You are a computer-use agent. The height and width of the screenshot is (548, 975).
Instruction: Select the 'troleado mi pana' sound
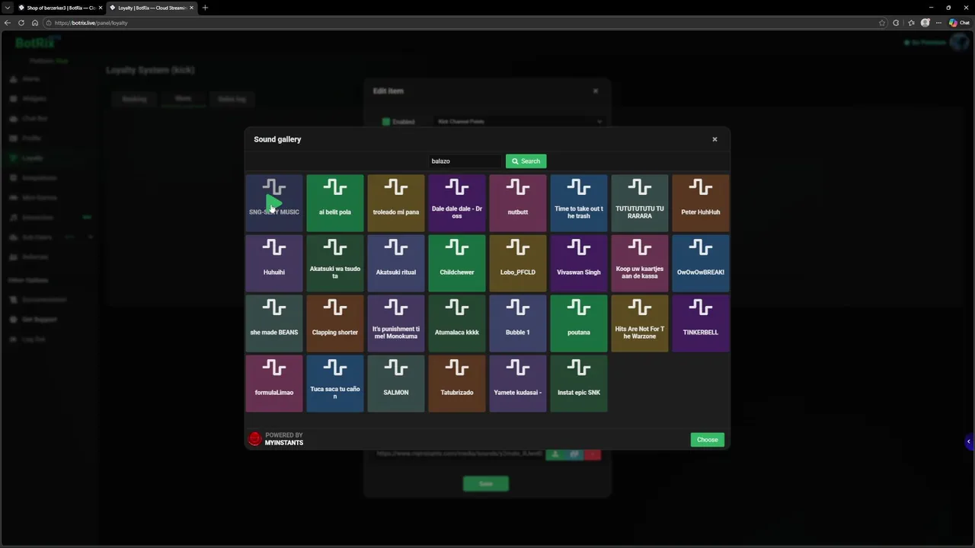point(396,202)
